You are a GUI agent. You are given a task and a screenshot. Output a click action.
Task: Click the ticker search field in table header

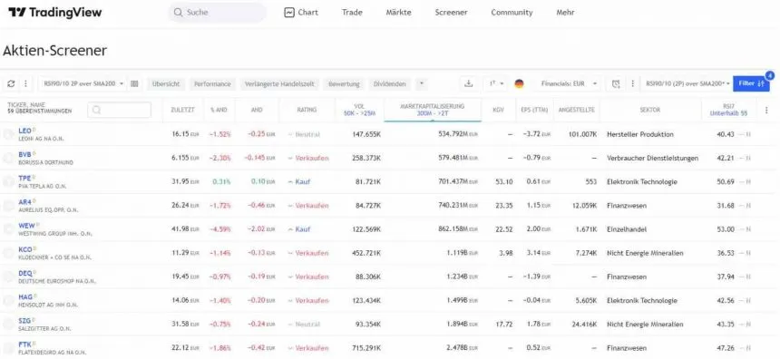point(119,110)
